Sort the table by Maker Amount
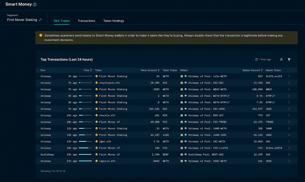Viewport: 305px width, 182px height. pyautogui.click(x=252, y=70)
